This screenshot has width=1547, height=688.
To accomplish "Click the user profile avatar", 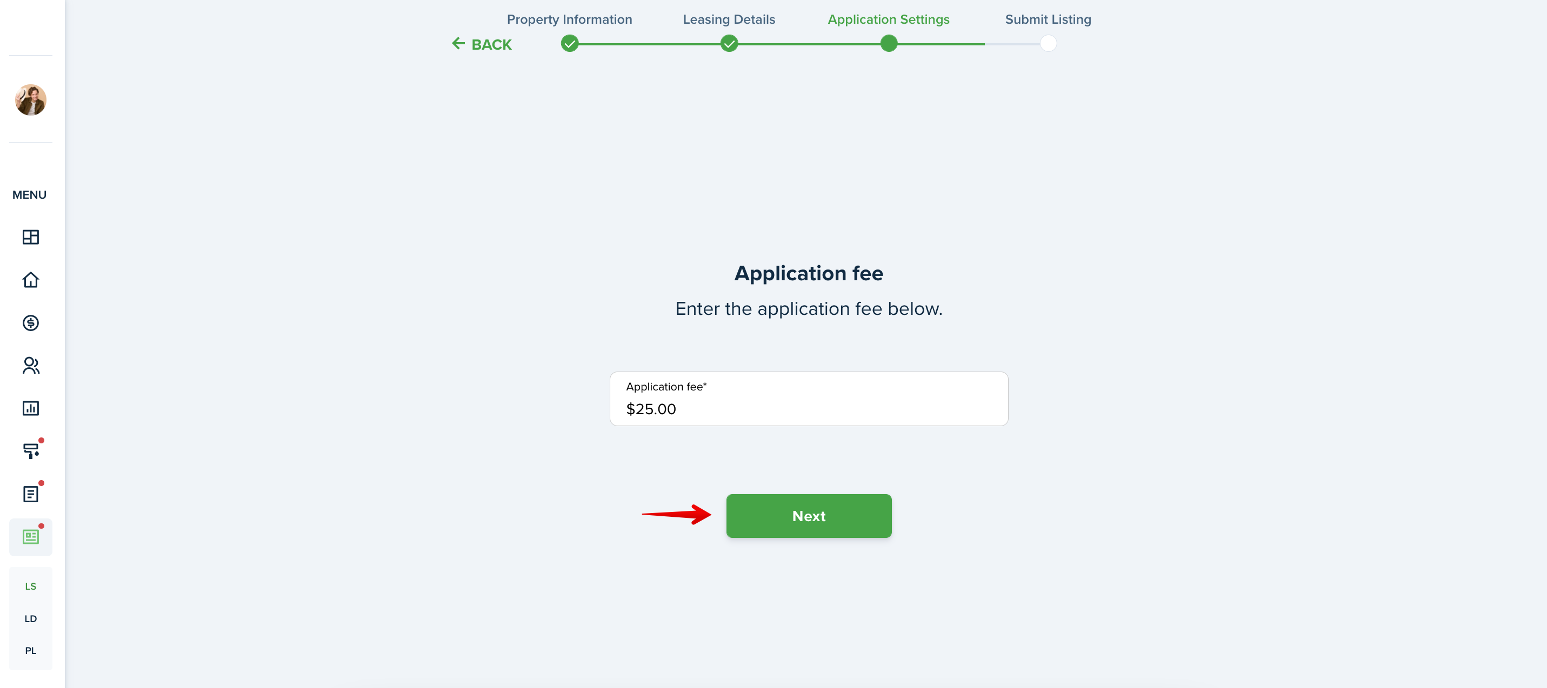I will pos(31,99).
